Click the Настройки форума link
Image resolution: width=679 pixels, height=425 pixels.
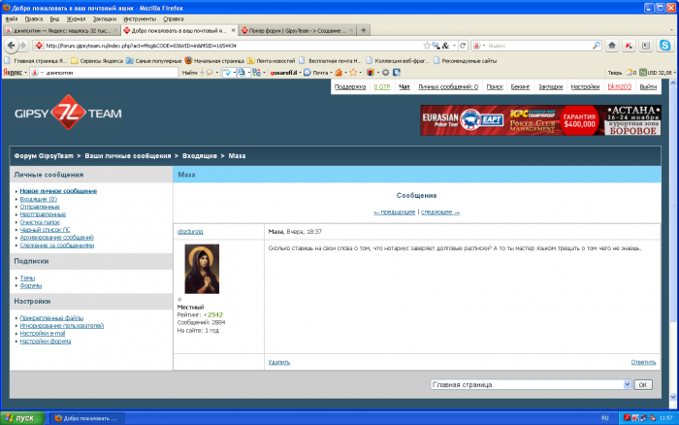click(x=46, y=342)
